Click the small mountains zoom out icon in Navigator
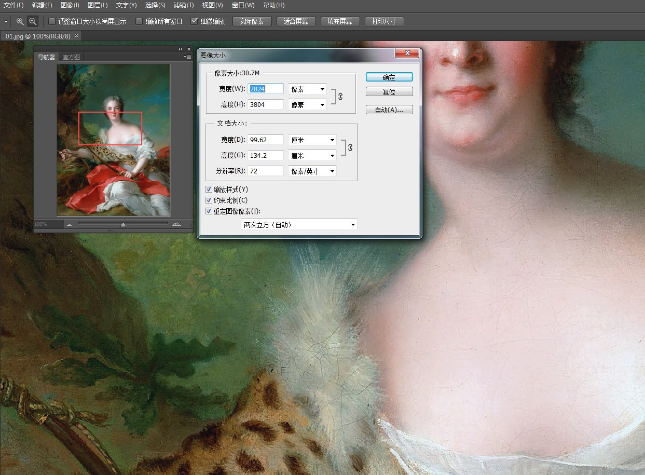Image resolution: width=645 pixels, height=475 pixels. (69, 224)
